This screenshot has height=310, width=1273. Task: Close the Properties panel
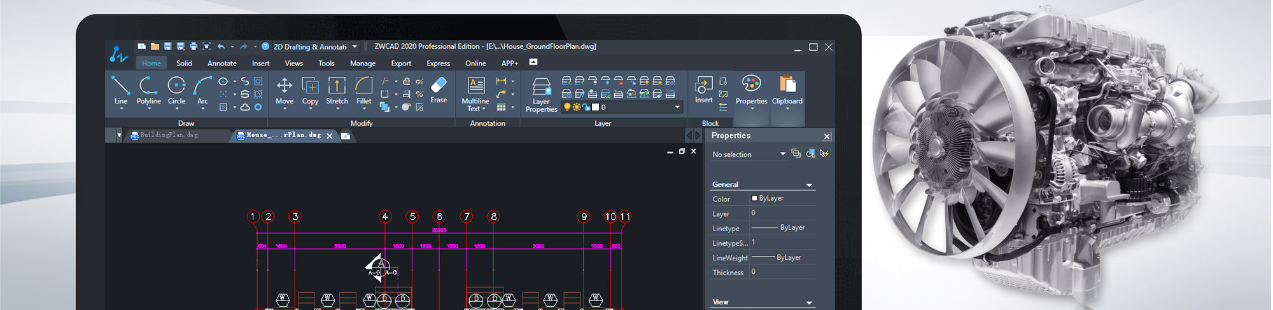coord(827,136)
